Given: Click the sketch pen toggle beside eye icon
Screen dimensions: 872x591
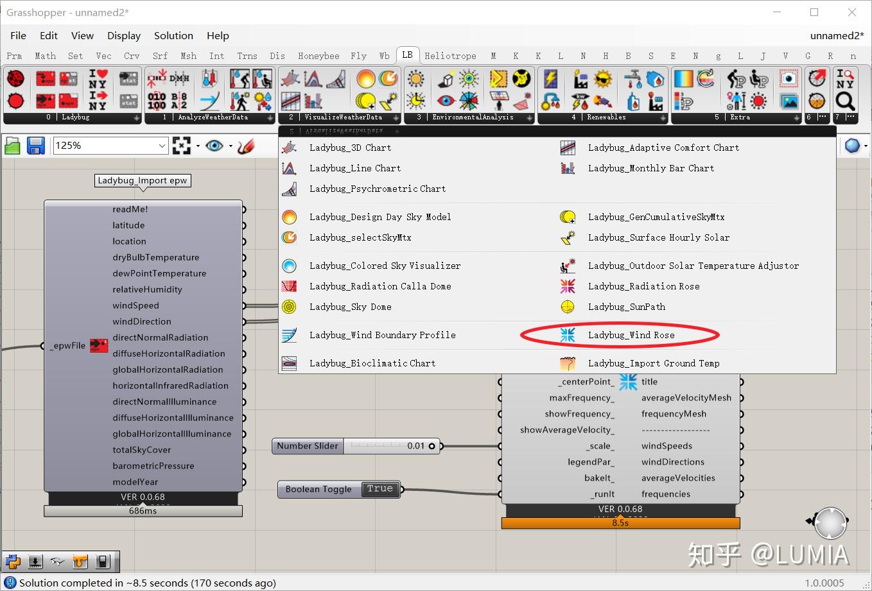Looking at the screenshot, I should click(246, 146).
